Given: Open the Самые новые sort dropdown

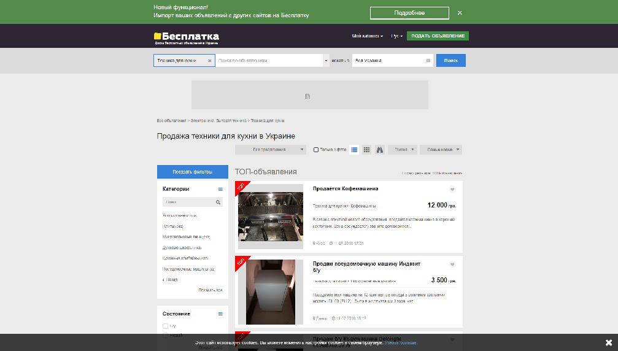Looking at the screenshot, I should (441, 150).
